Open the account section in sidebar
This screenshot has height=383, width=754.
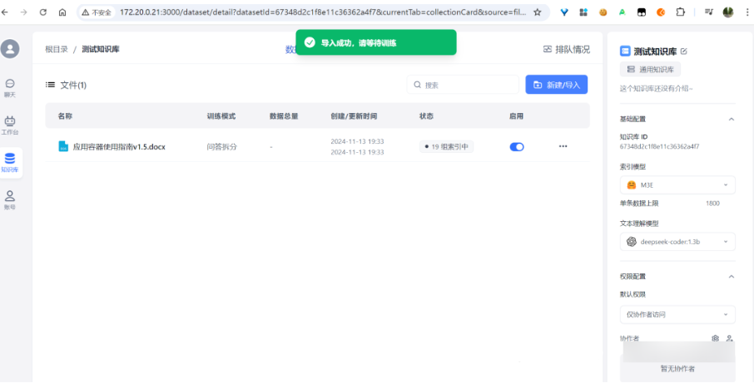click(x=10, y=200)
